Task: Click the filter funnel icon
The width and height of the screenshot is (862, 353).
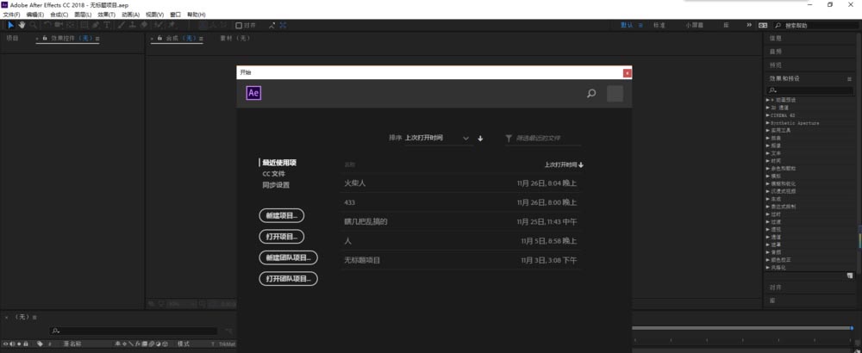Action: tap(509, 138)
